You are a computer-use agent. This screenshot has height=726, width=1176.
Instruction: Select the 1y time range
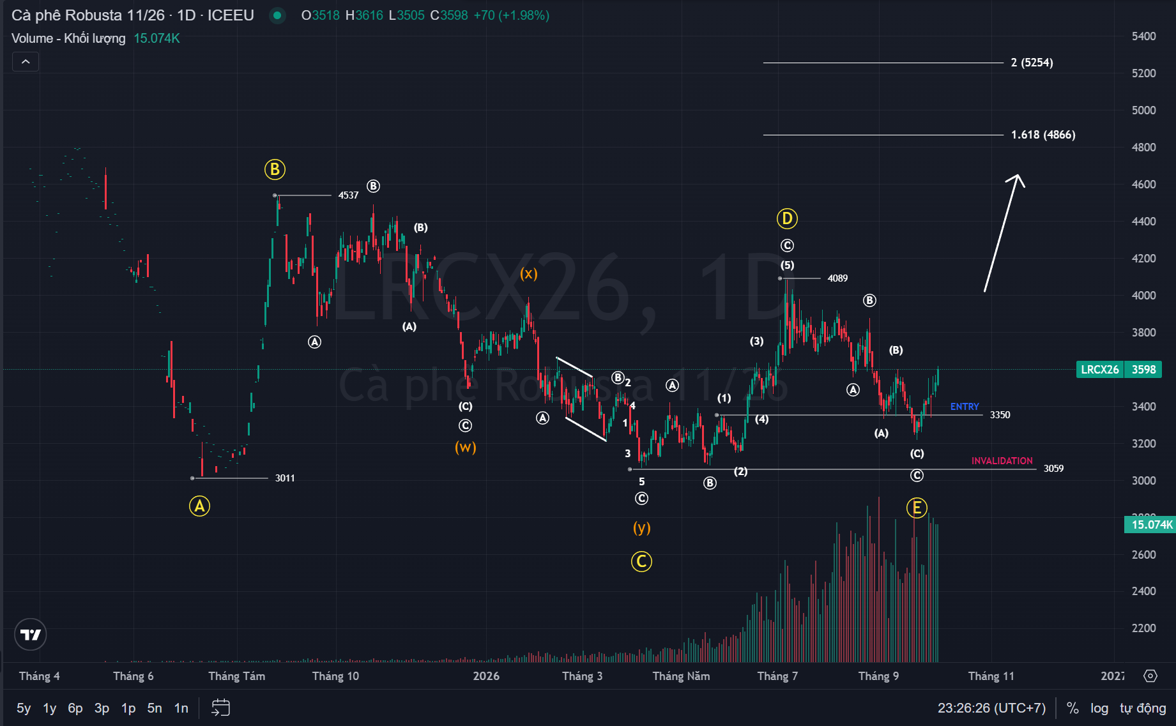(x=50, y=708)
